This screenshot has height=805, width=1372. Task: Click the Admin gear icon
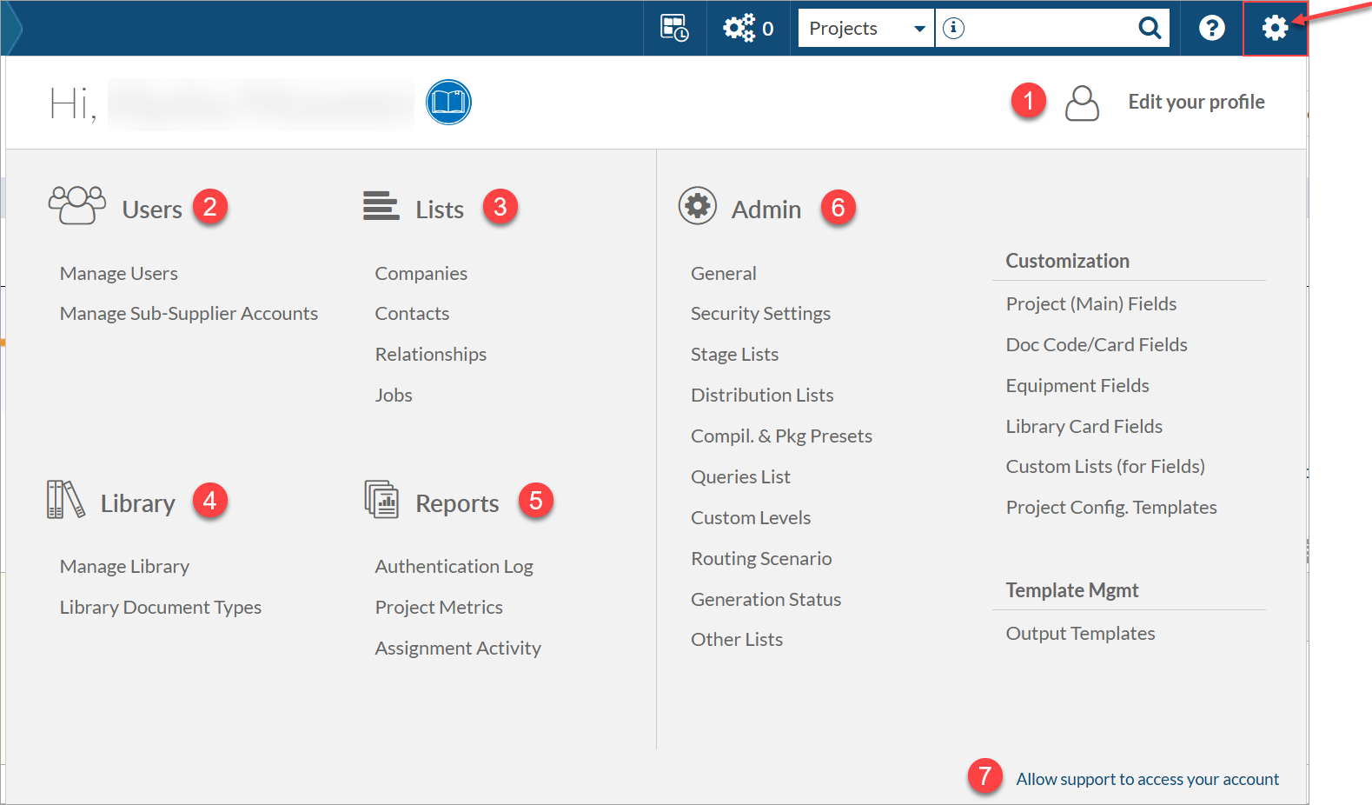pos(698,206)
